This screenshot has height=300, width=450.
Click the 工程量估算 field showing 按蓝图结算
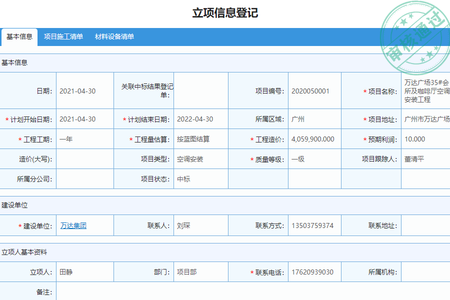[200, 139]
